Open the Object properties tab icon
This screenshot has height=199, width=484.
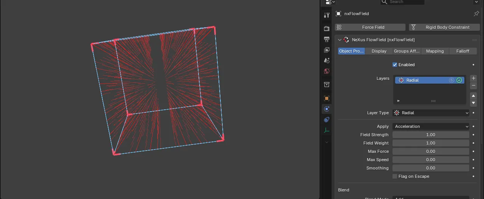tap(327, 98)
